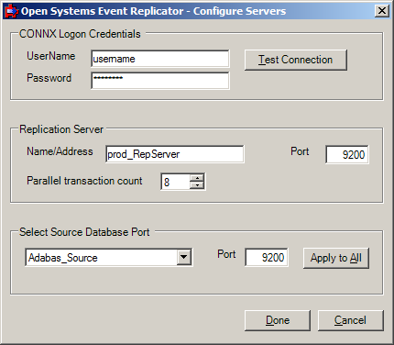Click the Select Source Database Port title
394x345 pixels.
coord(84,232)
